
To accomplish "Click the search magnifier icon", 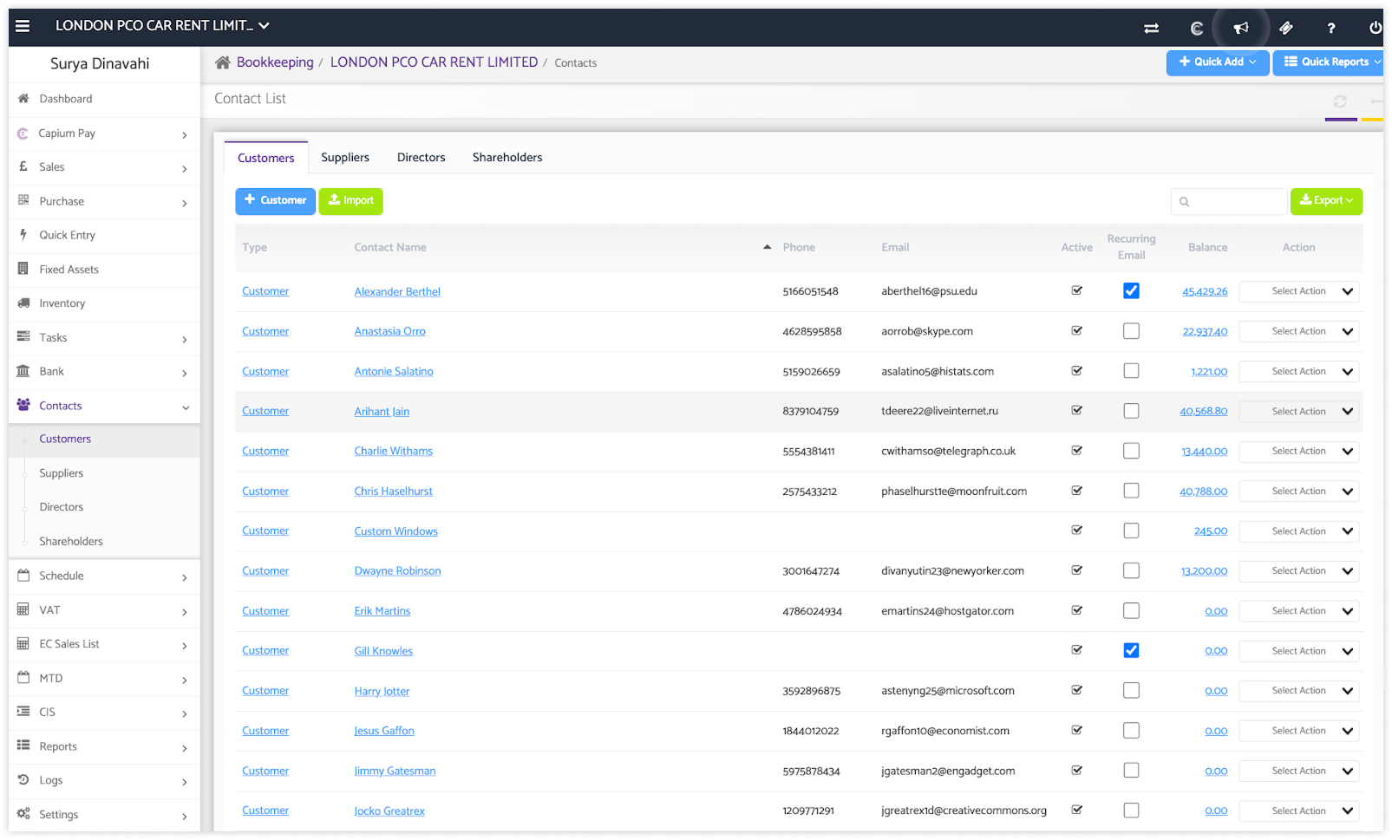I will coord(1184,202).
